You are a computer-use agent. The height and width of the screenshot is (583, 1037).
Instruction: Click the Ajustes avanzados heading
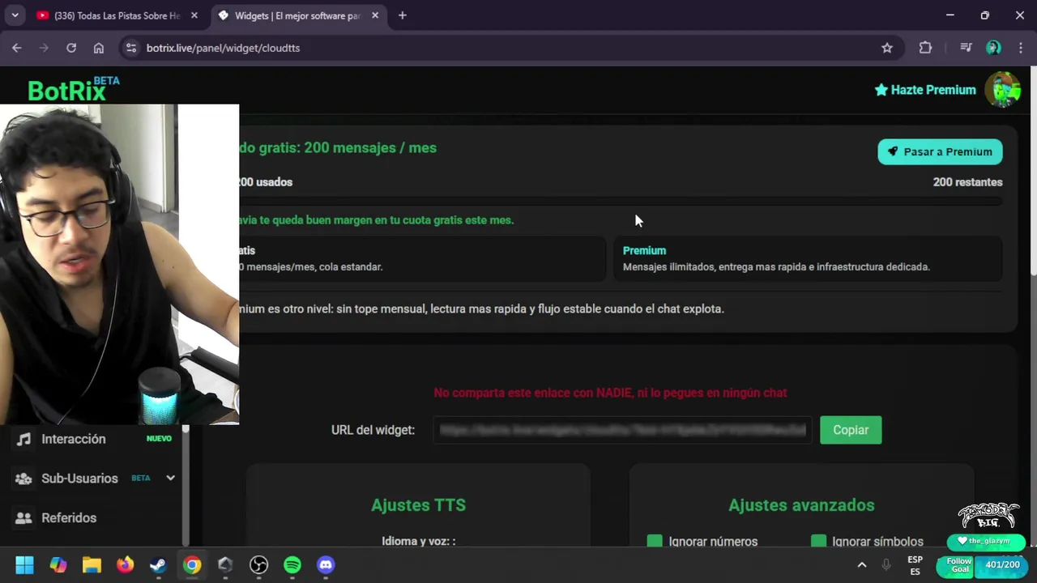(x=801, y=505)
